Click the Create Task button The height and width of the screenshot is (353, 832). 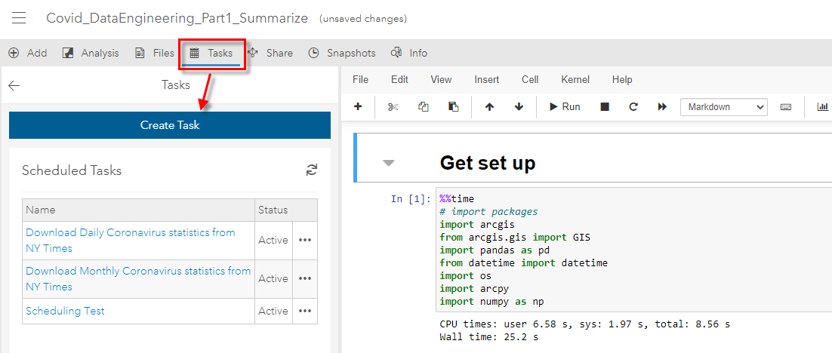click(170, 125)
